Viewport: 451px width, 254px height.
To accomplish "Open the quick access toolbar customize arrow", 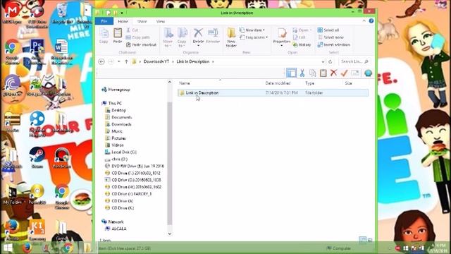I will point(122,13).
